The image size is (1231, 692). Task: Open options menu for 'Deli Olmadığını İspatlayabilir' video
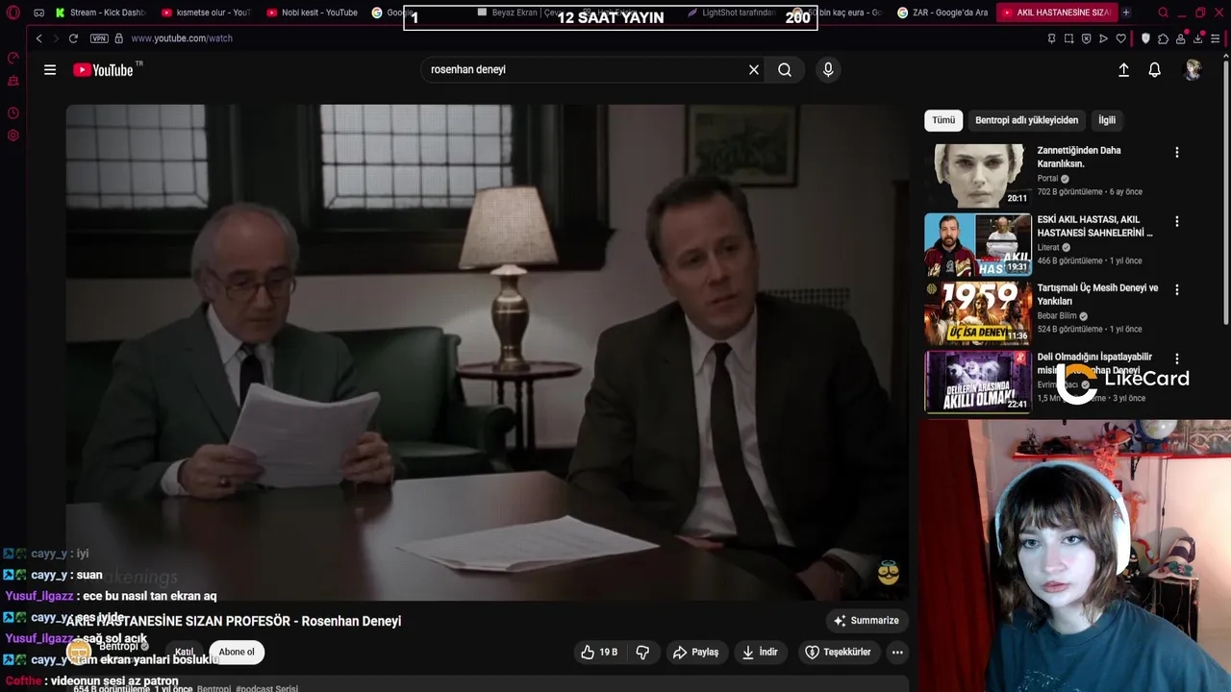(1176, 358)
